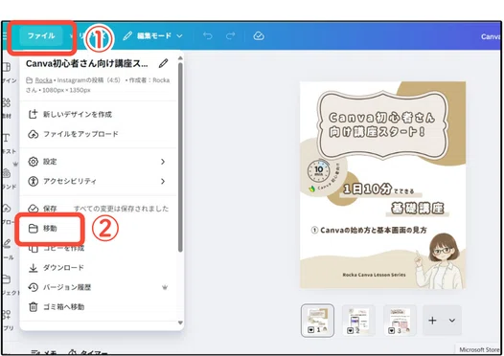
Task: Select ファイルをアップロード
Action: pos(99,134)
